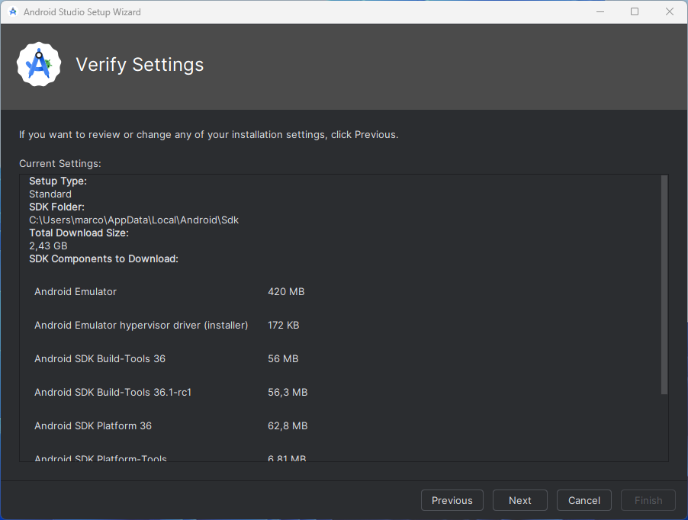Click the Android Studio icon in the title bar
Screen dimensions: 688x520
15,11
